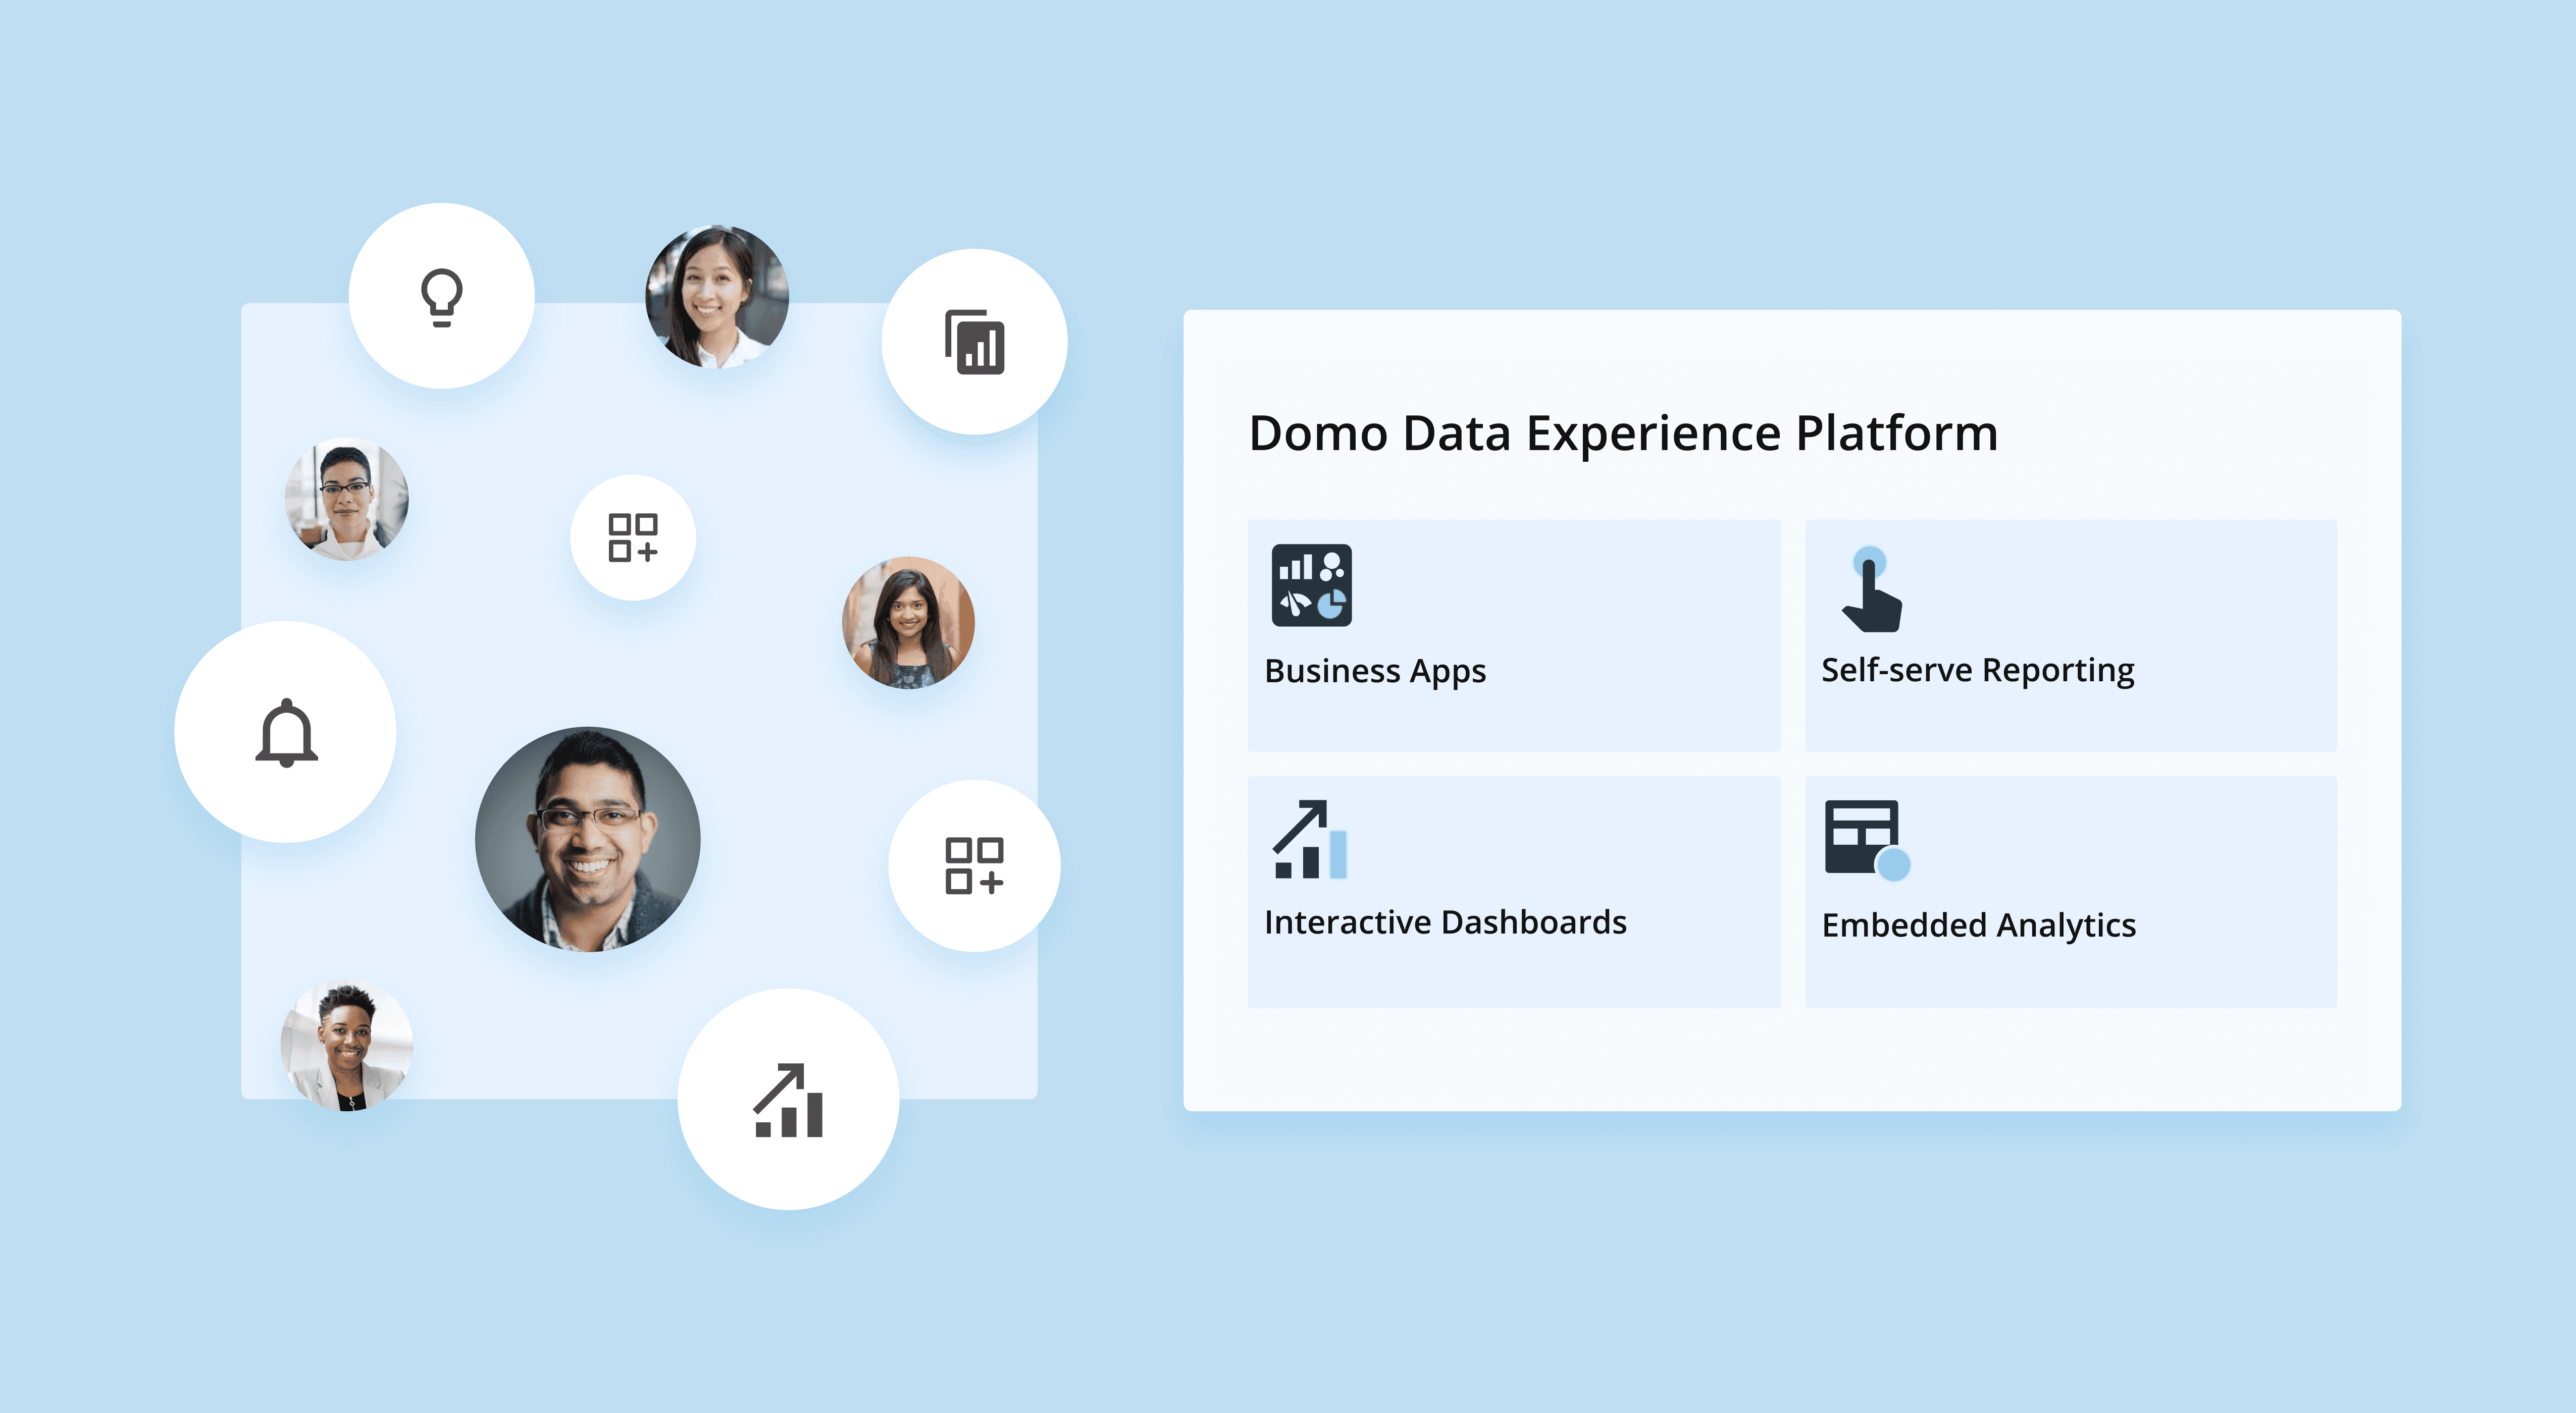Click the Business Apps dashboard icon

[1311, 585]
